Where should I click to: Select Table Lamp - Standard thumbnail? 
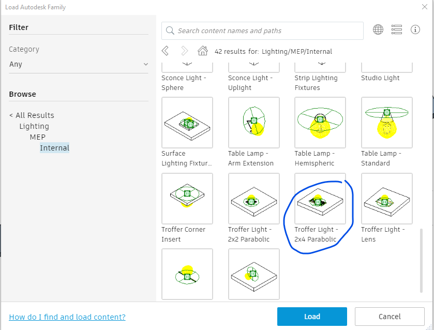coord(387,123)
